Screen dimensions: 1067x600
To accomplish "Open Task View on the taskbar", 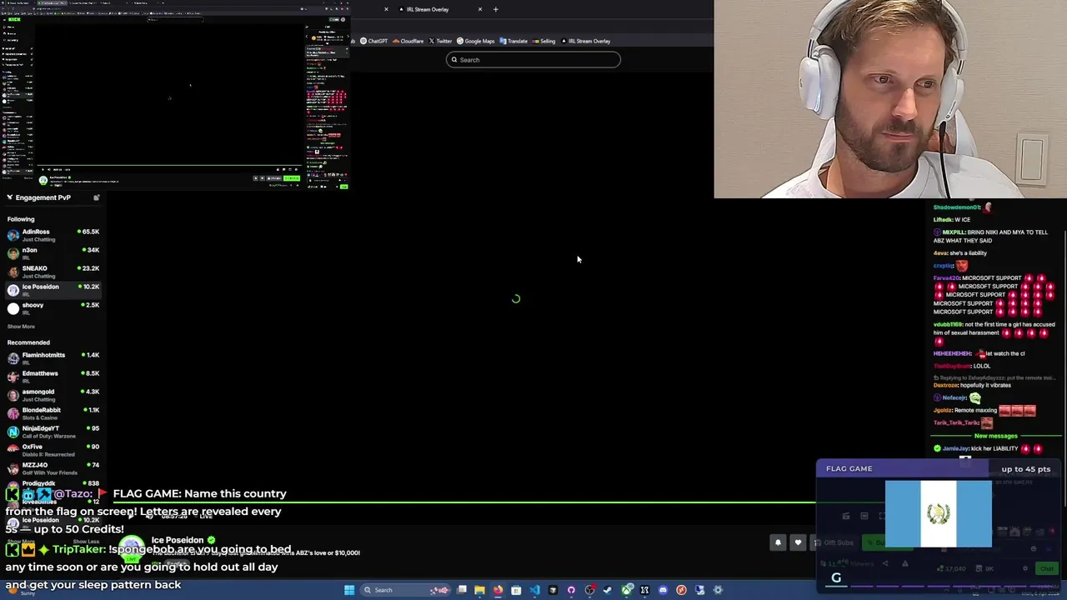I will point(461,590).
